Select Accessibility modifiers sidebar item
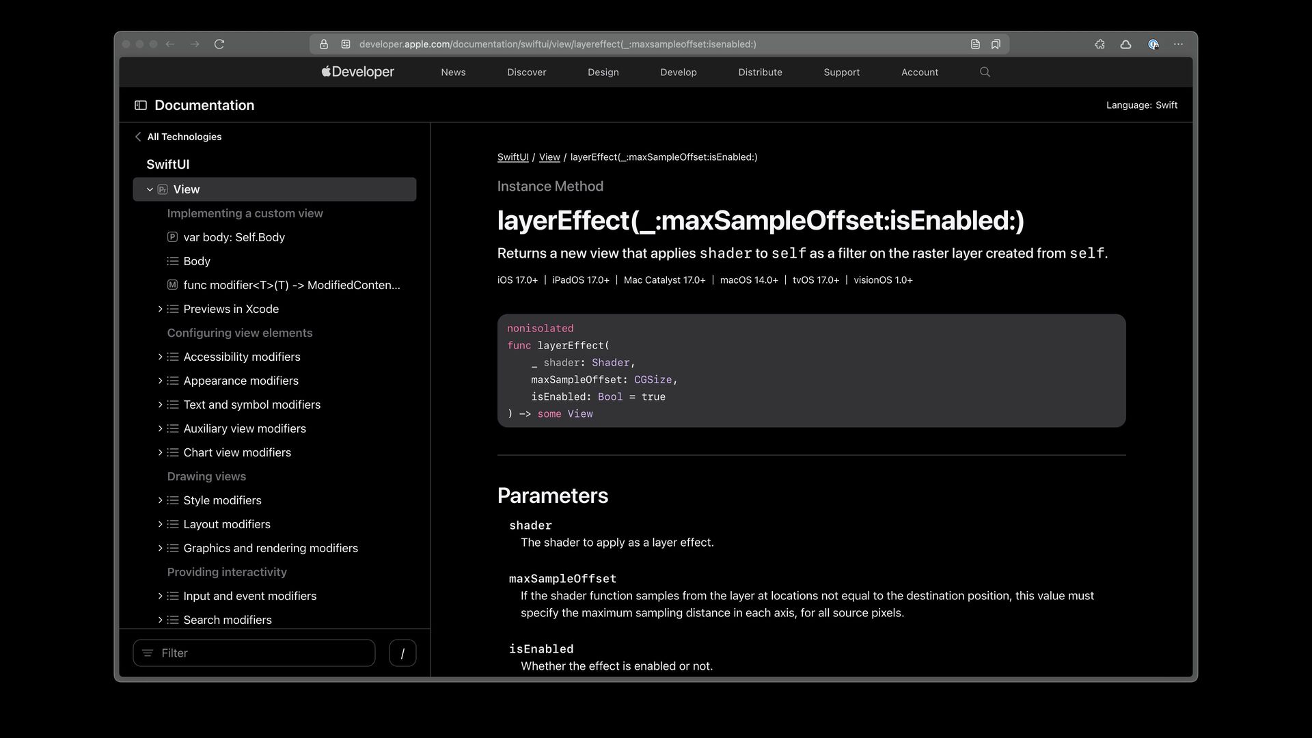The image size is (1312, 738). (x=242, y=357)
